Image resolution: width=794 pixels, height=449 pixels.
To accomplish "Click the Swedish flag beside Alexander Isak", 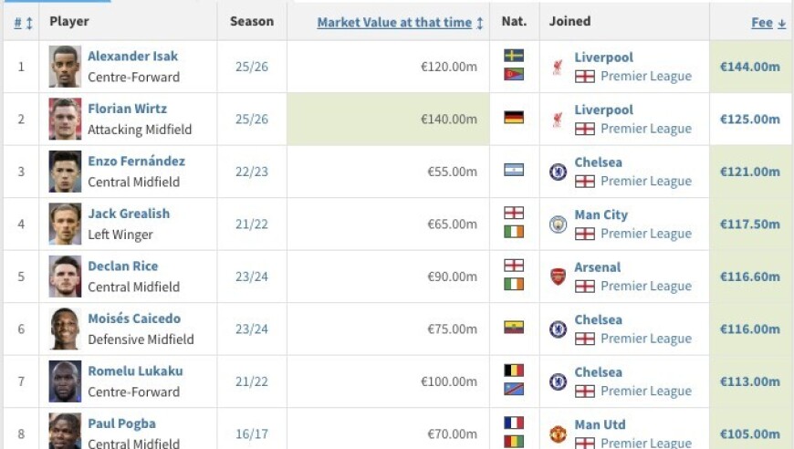I will coord(514,56).
